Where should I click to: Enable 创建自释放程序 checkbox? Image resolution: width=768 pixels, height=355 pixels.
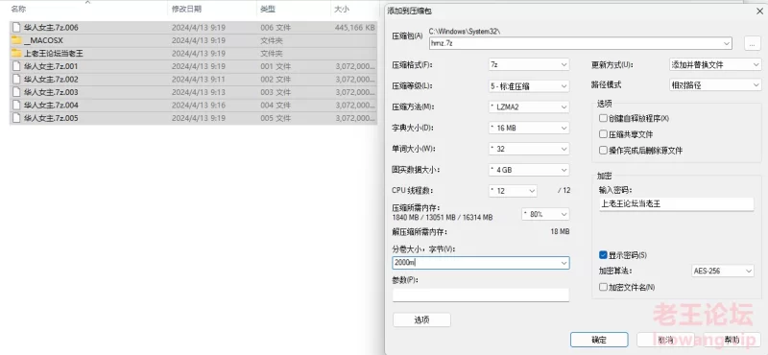pyautogui.click(x=603, y=119)
